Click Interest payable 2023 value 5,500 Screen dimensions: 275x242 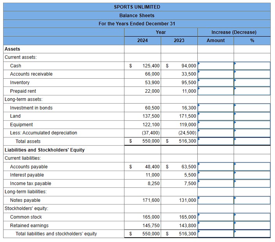tap(190, 175)
